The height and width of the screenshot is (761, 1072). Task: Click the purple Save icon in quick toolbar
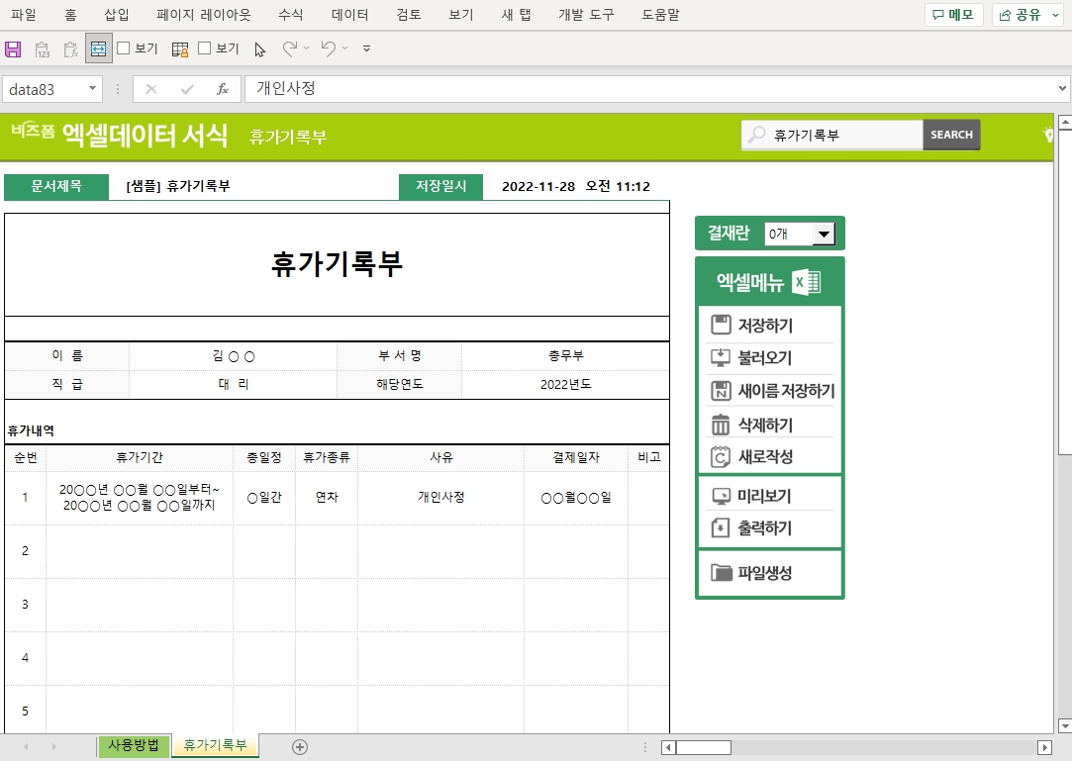pyautogui.click(x=14, y=48)
